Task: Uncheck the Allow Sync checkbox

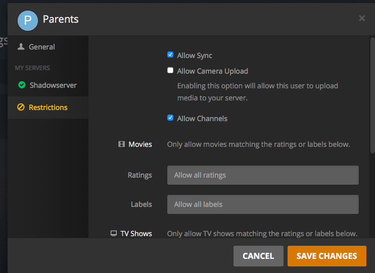Action: (170, 55)
